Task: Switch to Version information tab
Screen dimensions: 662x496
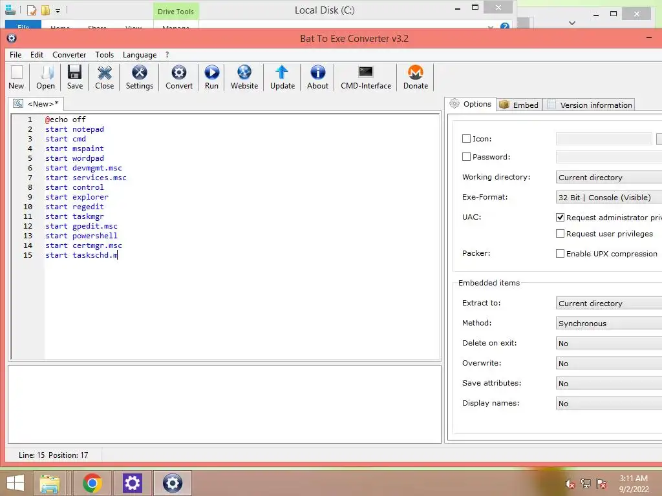Action: pyautogui.click(x=590, y=105)
